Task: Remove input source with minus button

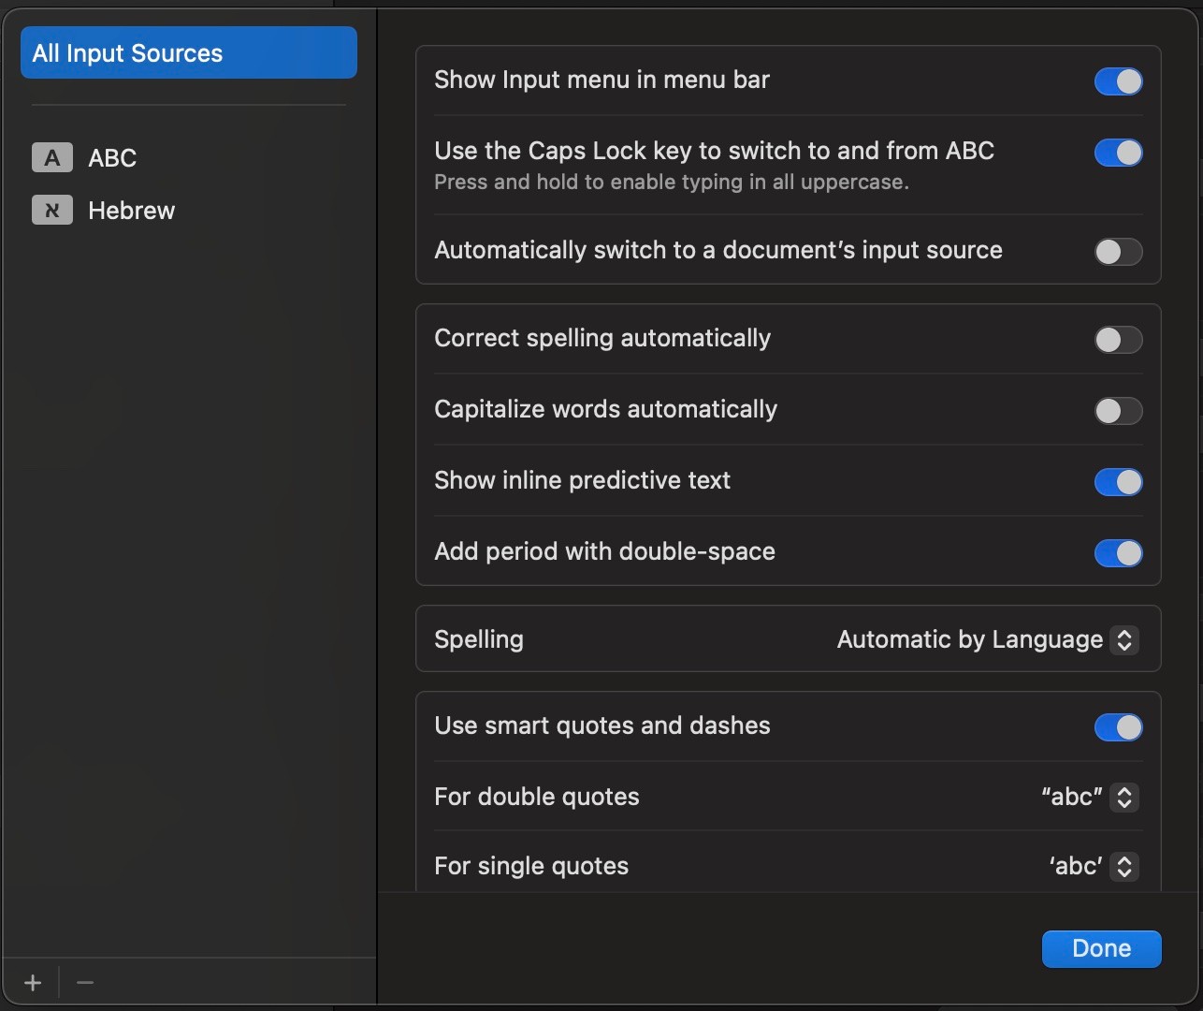Action: 85,983
